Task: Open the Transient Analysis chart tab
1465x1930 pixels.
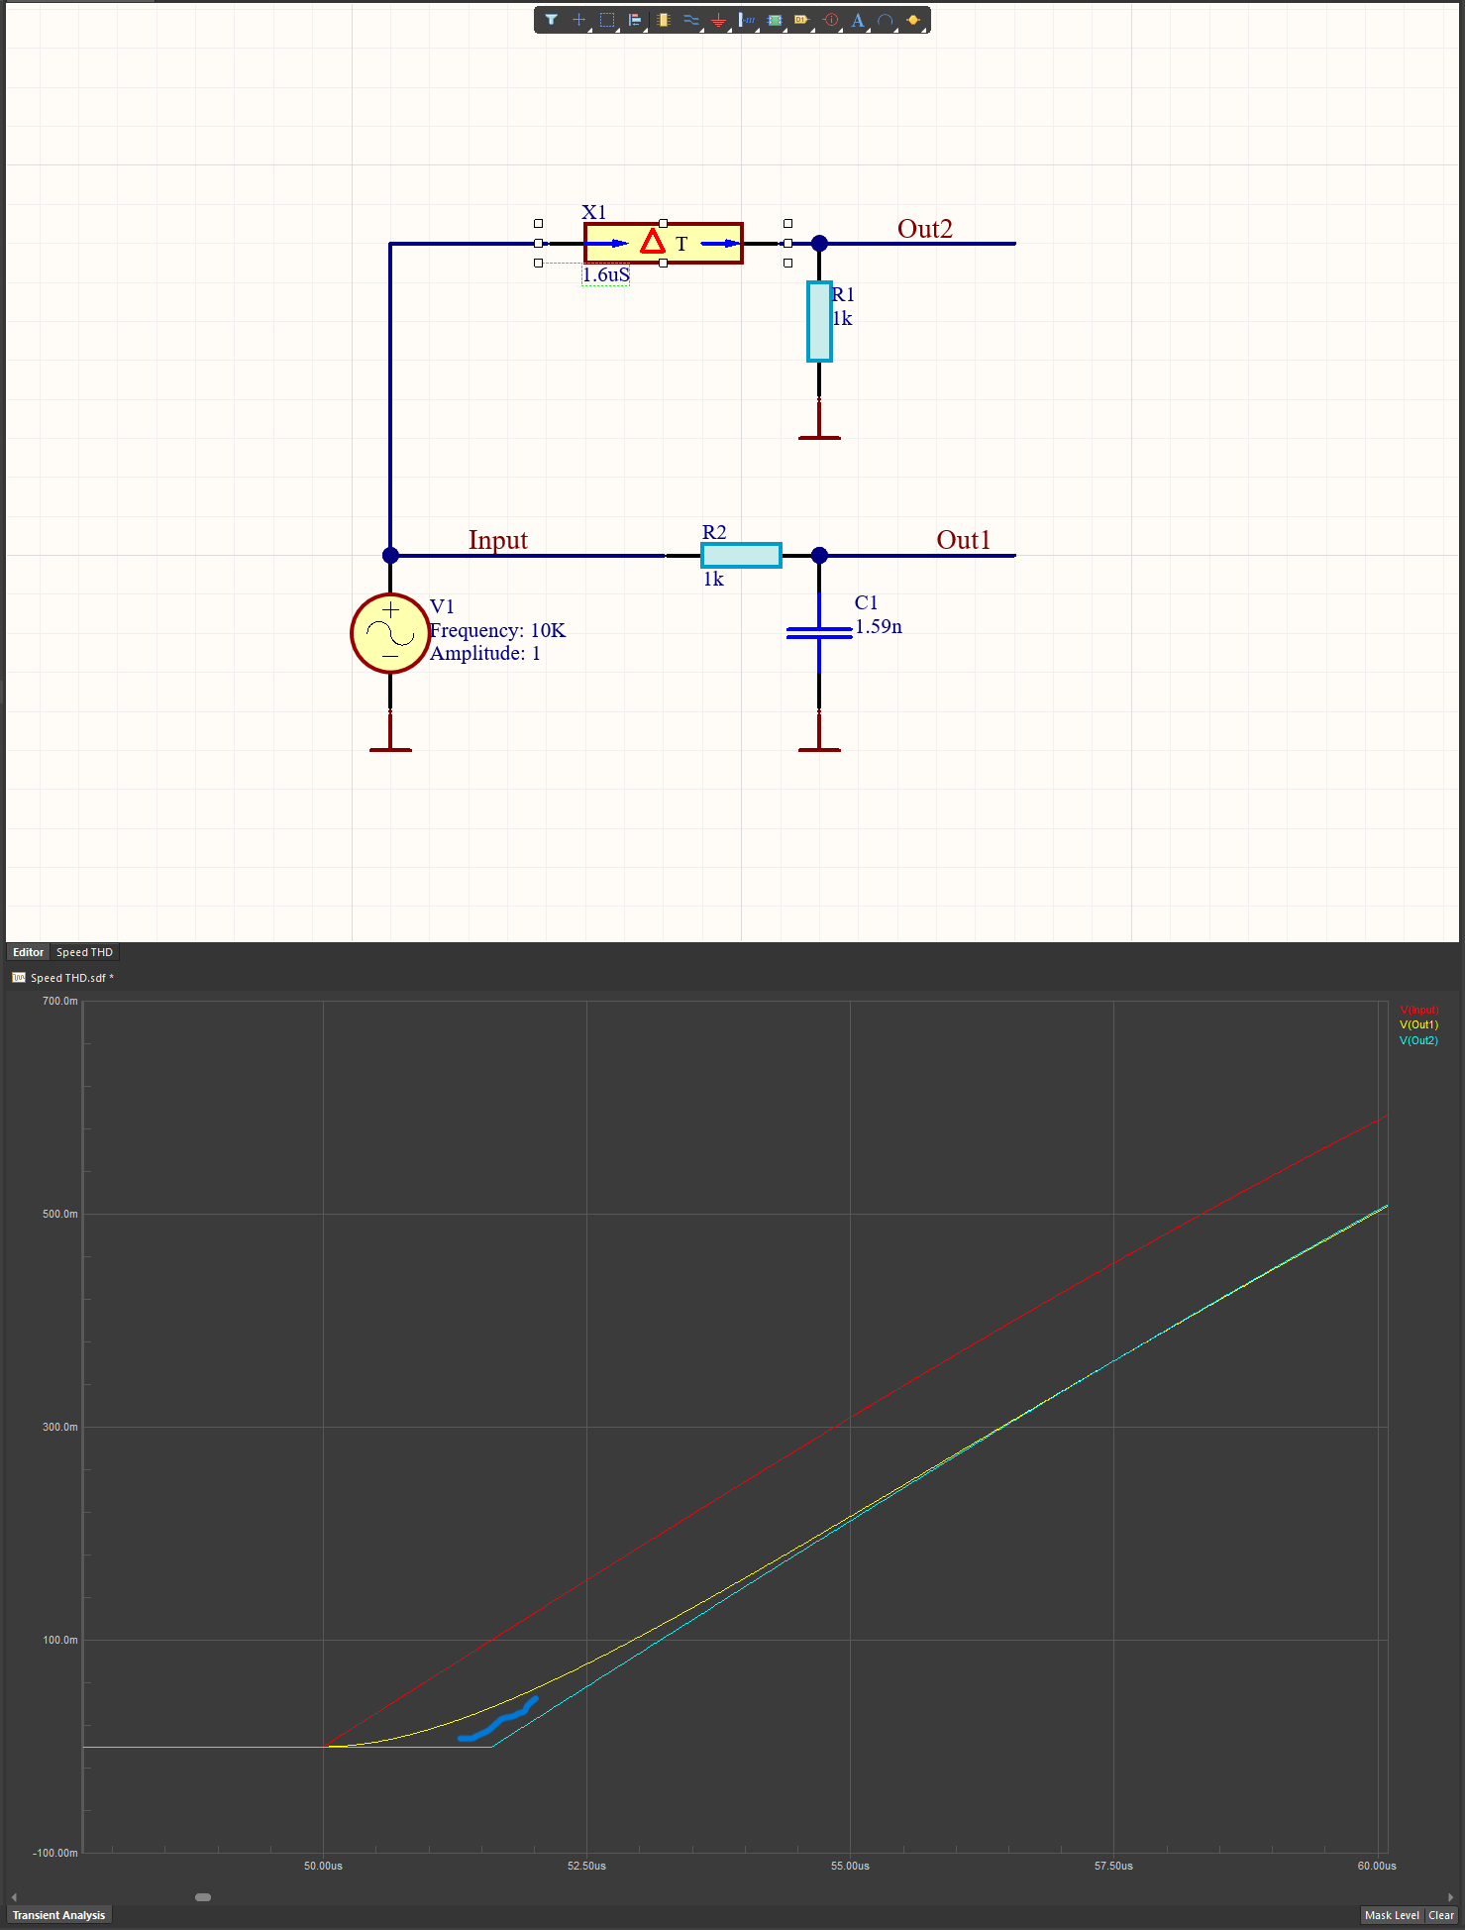Action: coord(58,1915)
